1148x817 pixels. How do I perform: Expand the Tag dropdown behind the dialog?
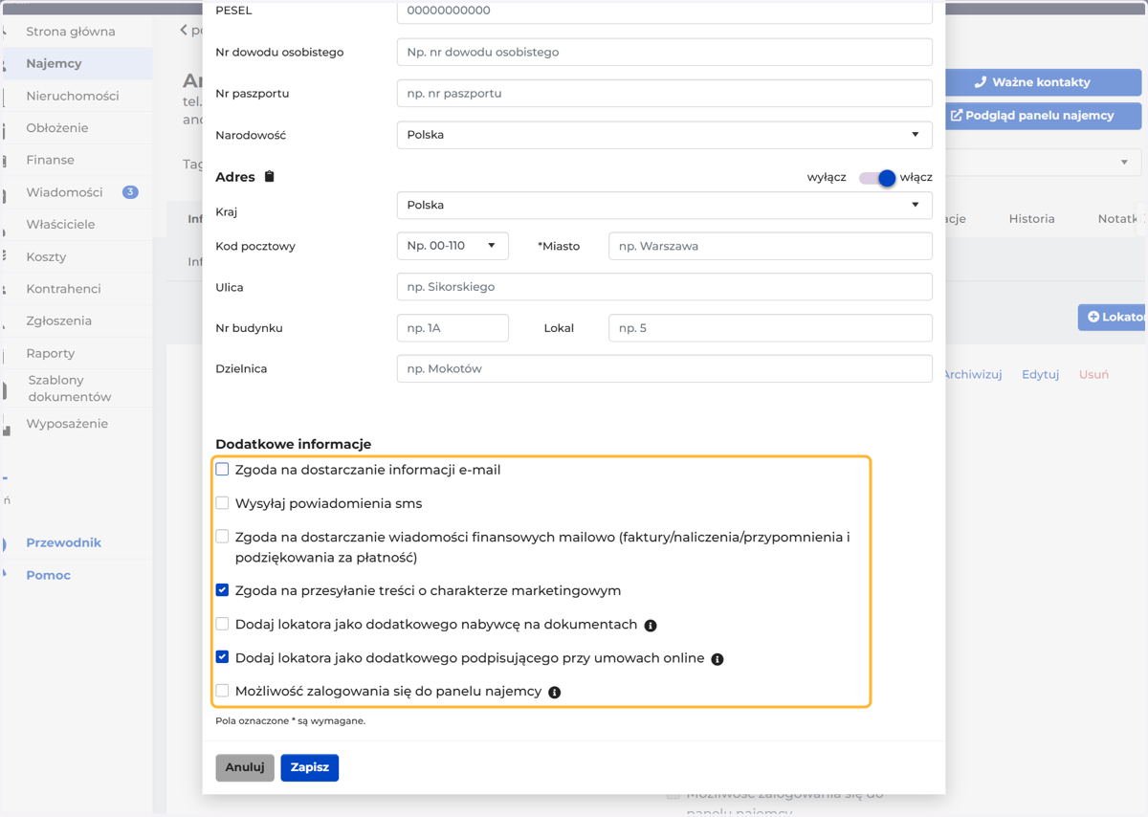1124,163
